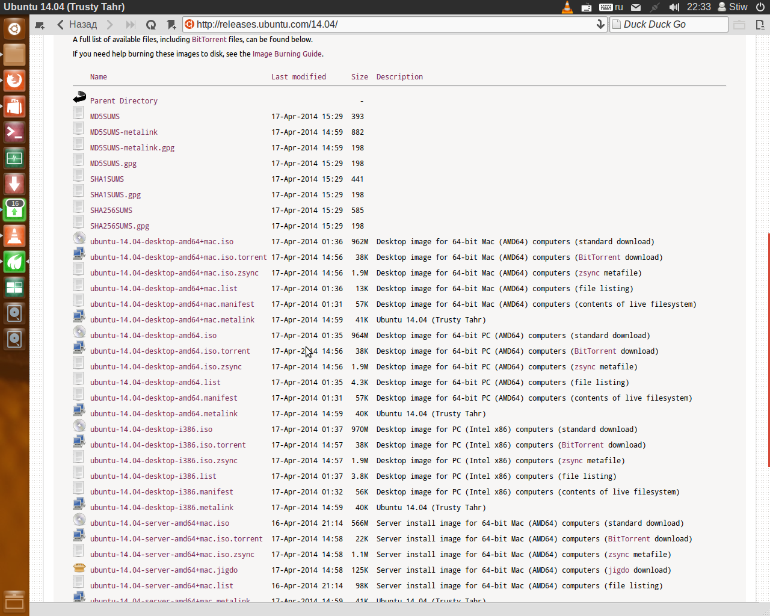770x616 pixels.
Task: Open ubuntu-14.04-desktop-i386.metalink
Action: point(162,508)
